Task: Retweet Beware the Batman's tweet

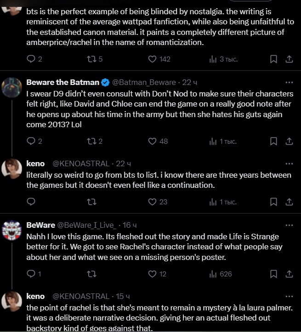Action: pyautogui.click(x=91, y=141)
